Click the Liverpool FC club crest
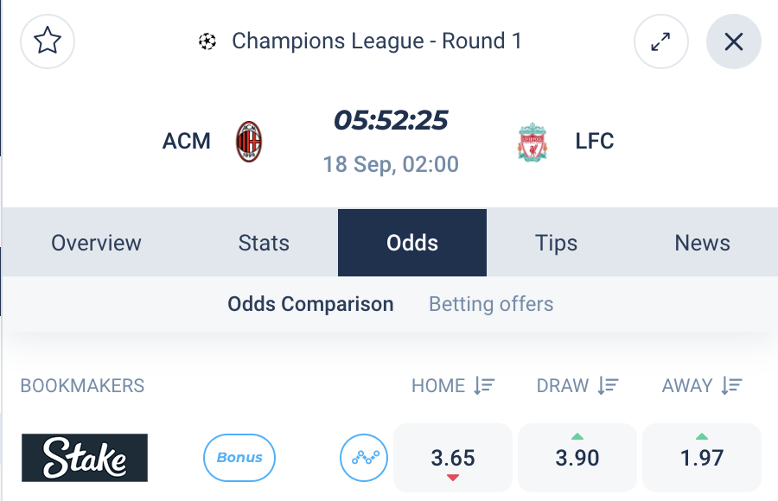 click(532, 142)
